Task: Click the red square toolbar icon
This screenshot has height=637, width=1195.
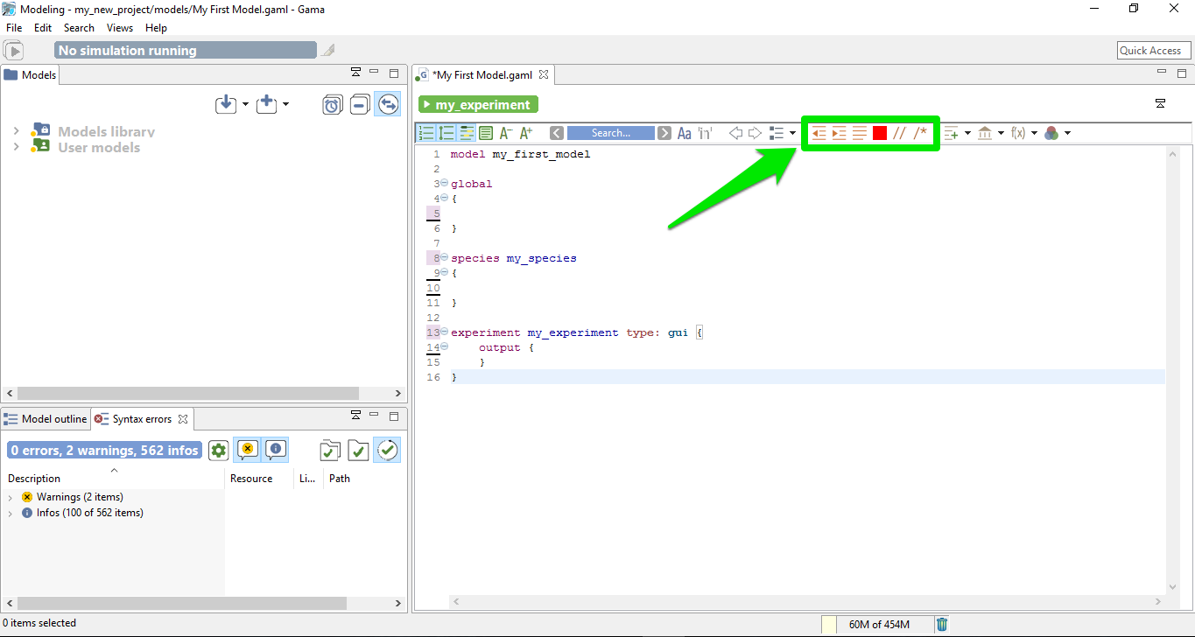Action: (x=880, y=133)
